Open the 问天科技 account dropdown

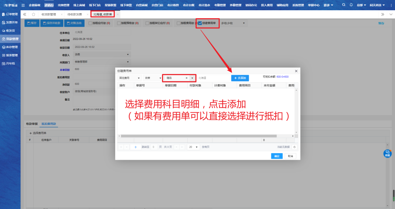click(x=377, y=5)
